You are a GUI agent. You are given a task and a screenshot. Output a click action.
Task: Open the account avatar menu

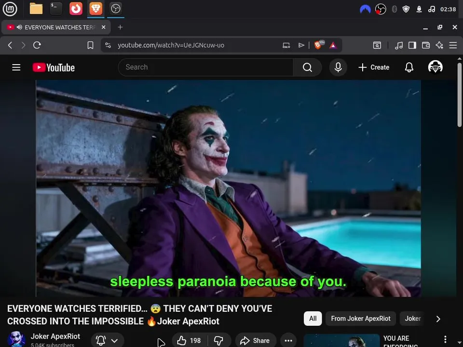pyautogui.click(x=435, y=67)
